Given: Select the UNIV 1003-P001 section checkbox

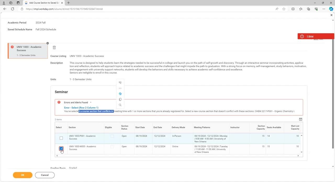Looking at the screenshot, I should click(x=61, y=138).
